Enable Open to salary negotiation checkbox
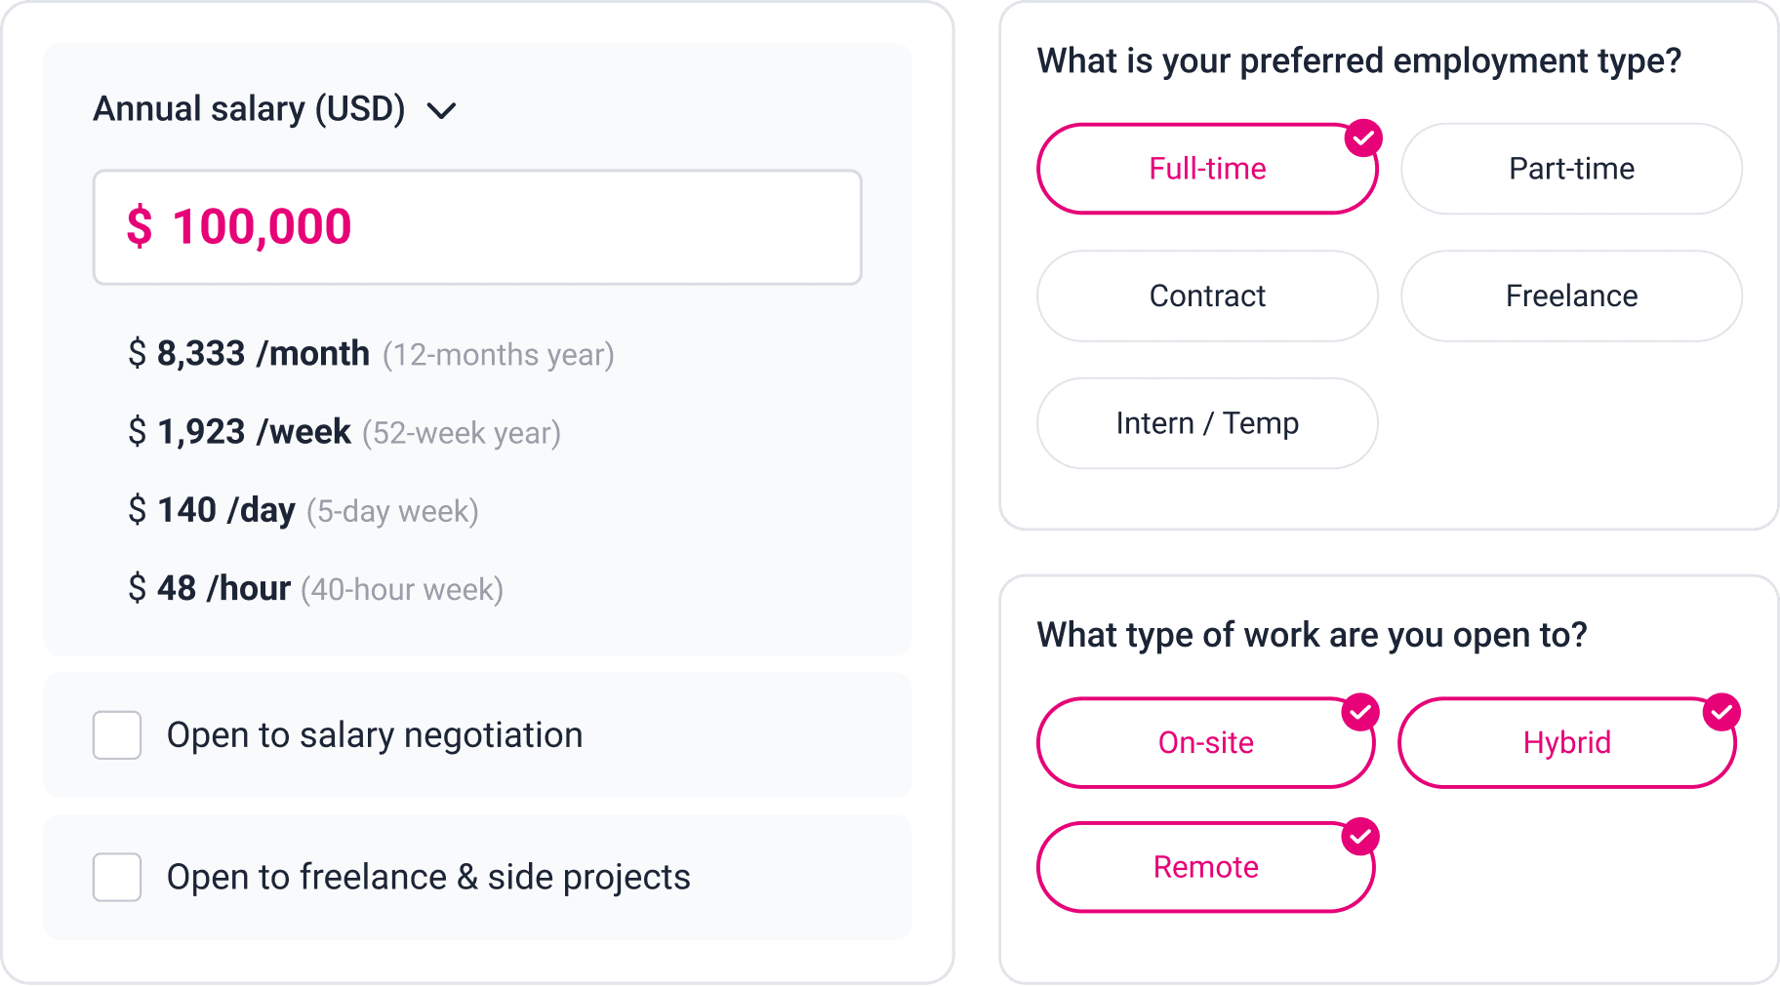Image resolution: width=1780 pixels, height=986 pixels. coord(117,735)
